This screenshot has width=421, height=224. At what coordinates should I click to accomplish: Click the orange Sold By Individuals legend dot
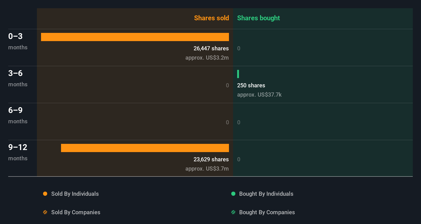click(x=45, y=194)
